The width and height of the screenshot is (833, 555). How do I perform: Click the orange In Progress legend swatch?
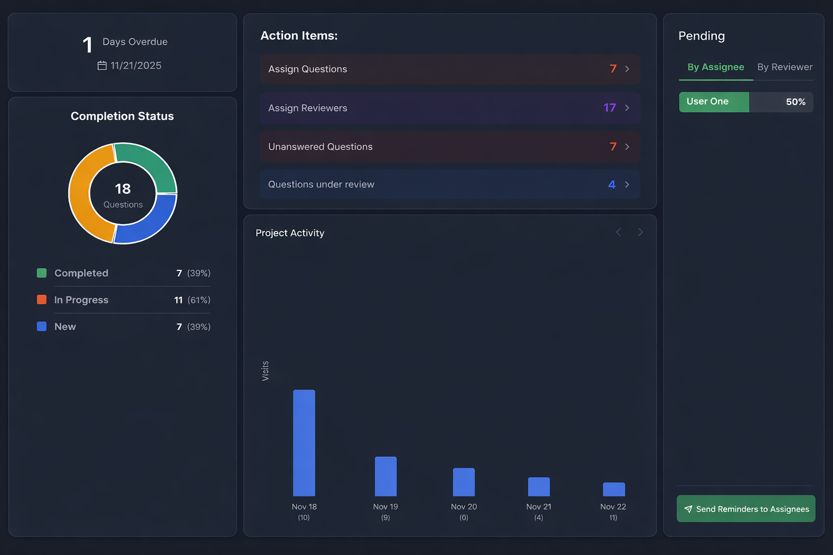[x=41, y=300]
